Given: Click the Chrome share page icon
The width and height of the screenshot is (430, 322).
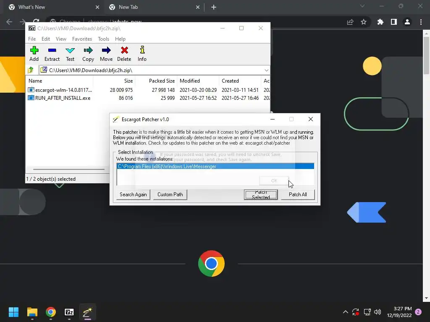Looking at the screenshot, I should click(x=350, y=22).
